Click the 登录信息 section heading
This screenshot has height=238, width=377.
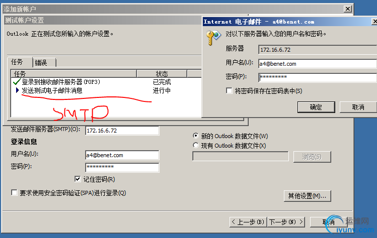click(24, 142)
